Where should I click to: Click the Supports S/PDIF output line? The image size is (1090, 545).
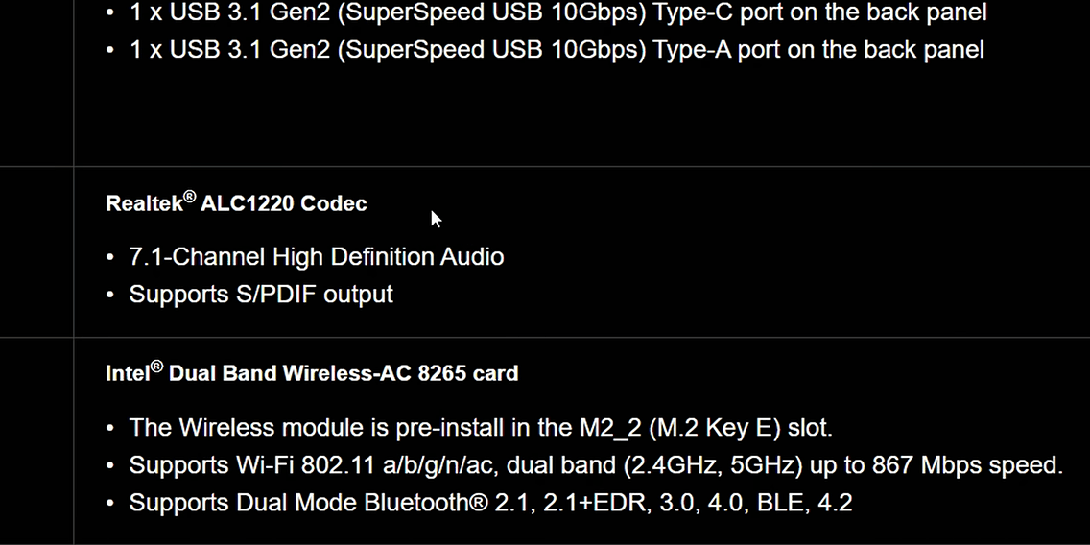pos(261,294)
